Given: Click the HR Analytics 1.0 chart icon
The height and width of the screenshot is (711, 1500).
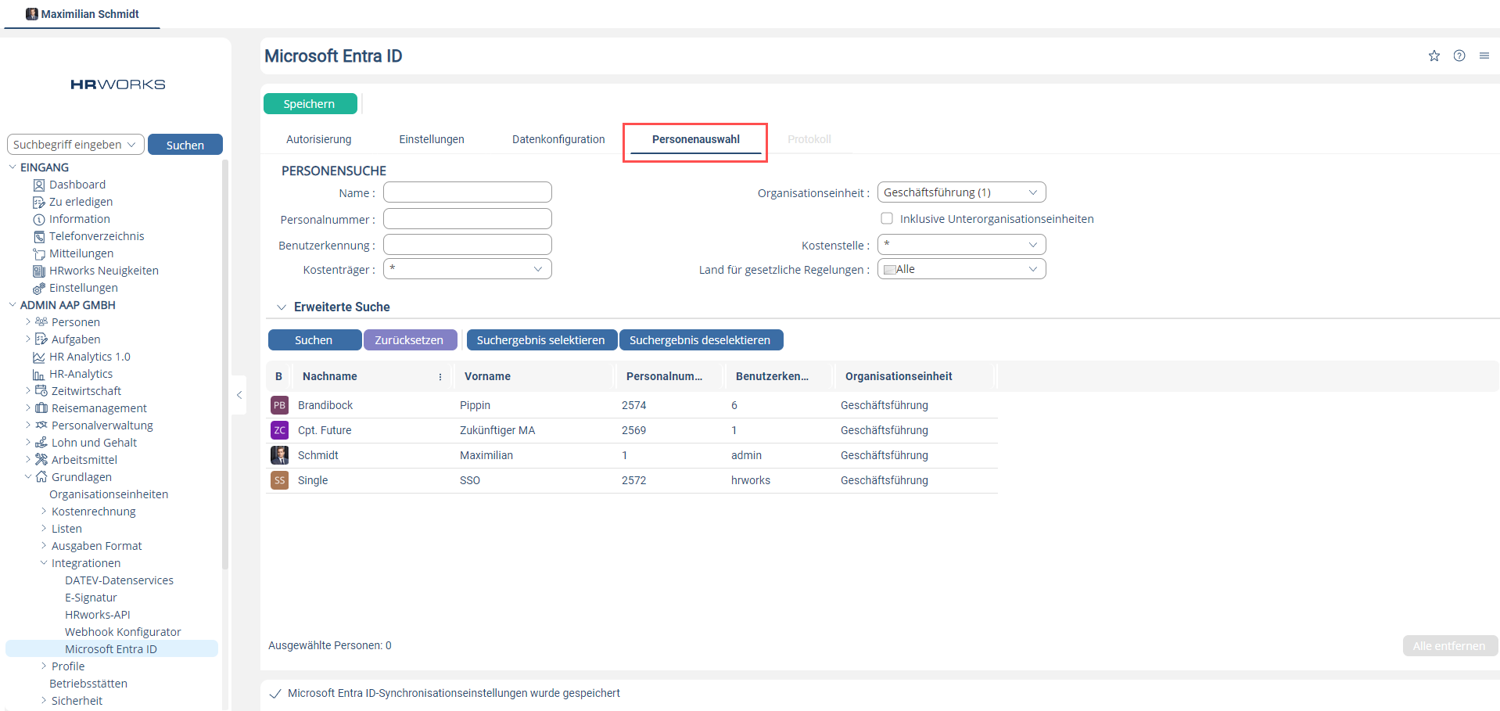Looking at the screenshot, I should 39,357.
